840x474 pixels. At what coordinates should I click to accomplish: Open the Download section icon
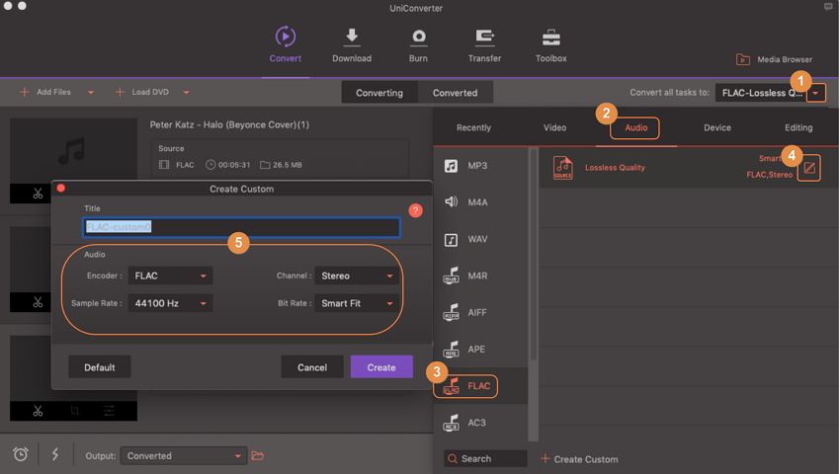(352, 37)
